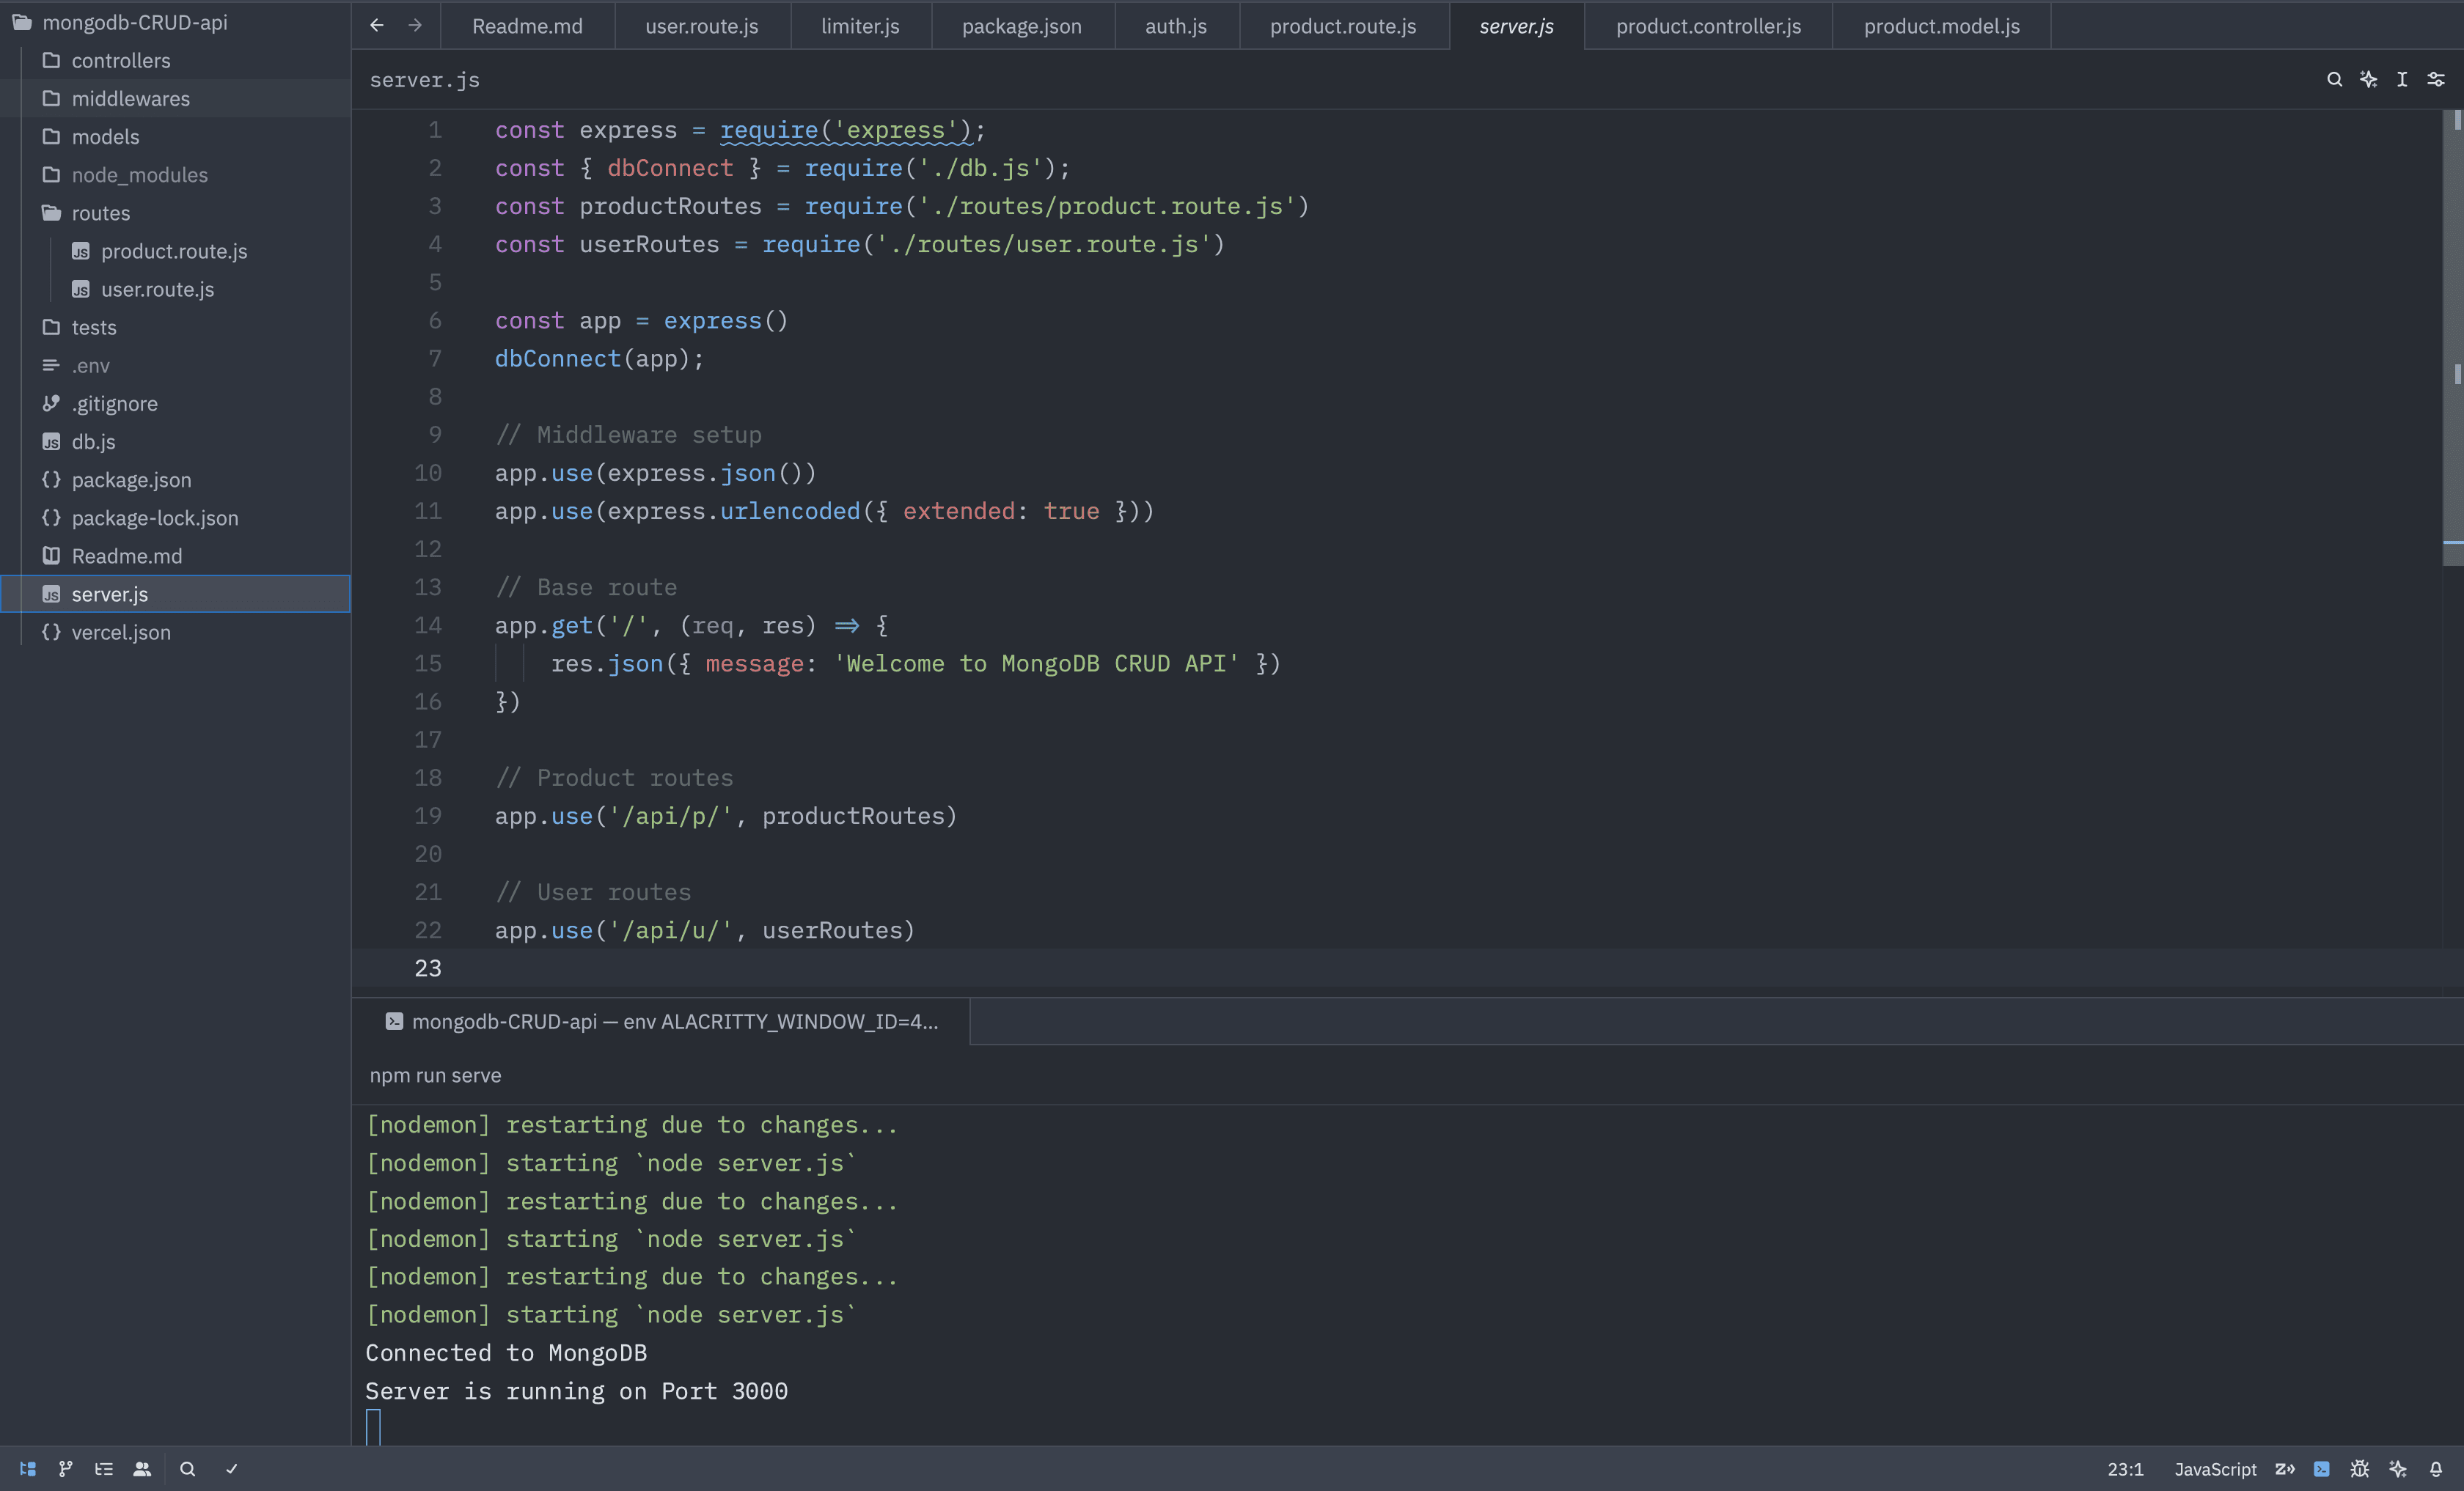Image resolution: width=2464 pixels, height=1491 pixels.
Task: Click line number 14 in the gutter
Action: click(427, 625)
